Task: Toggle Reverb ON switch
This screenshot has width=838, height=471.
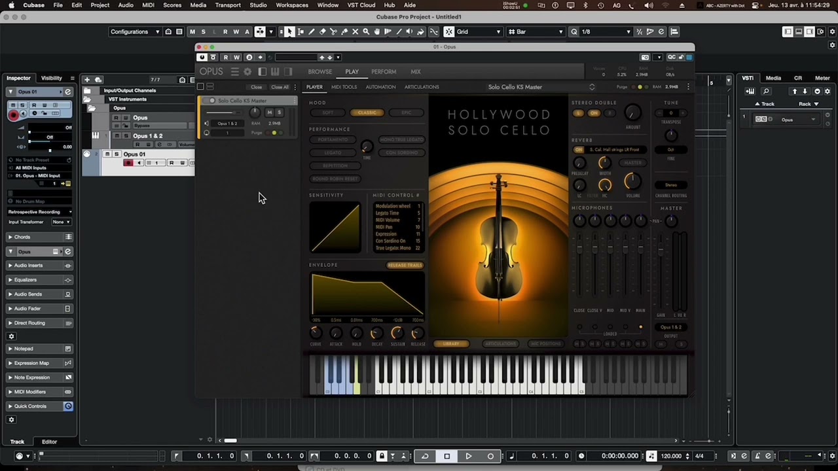Action: 578,150
